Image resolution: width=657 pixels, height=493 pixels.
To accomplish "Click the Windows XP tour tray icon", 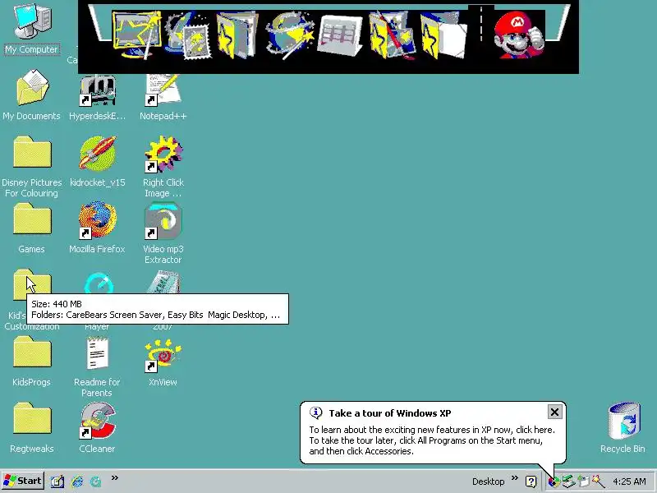I will pyautogui.click(x=554, y=482).
